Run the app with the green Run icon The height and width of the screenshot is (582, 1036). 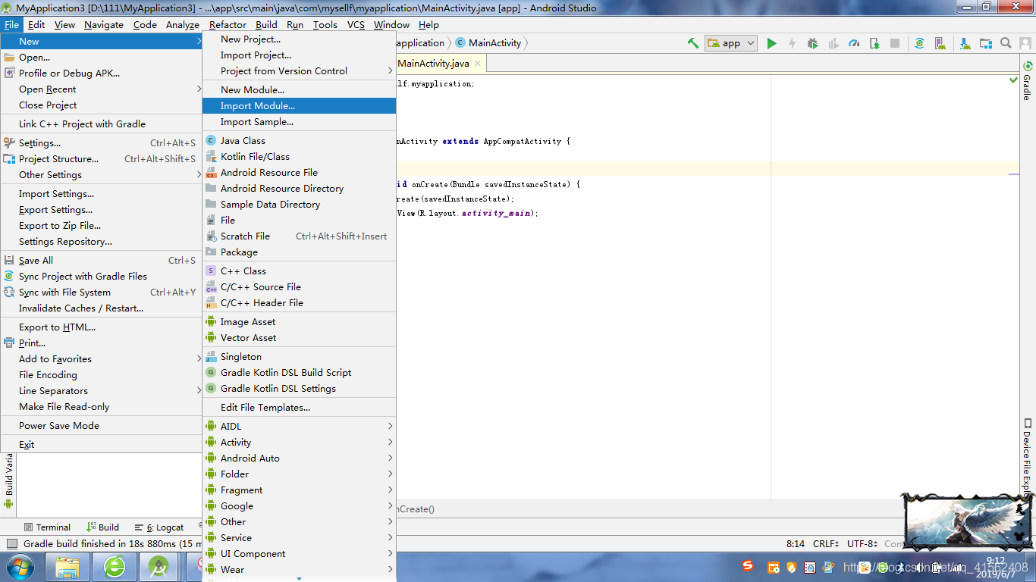[x=772, y=43]
